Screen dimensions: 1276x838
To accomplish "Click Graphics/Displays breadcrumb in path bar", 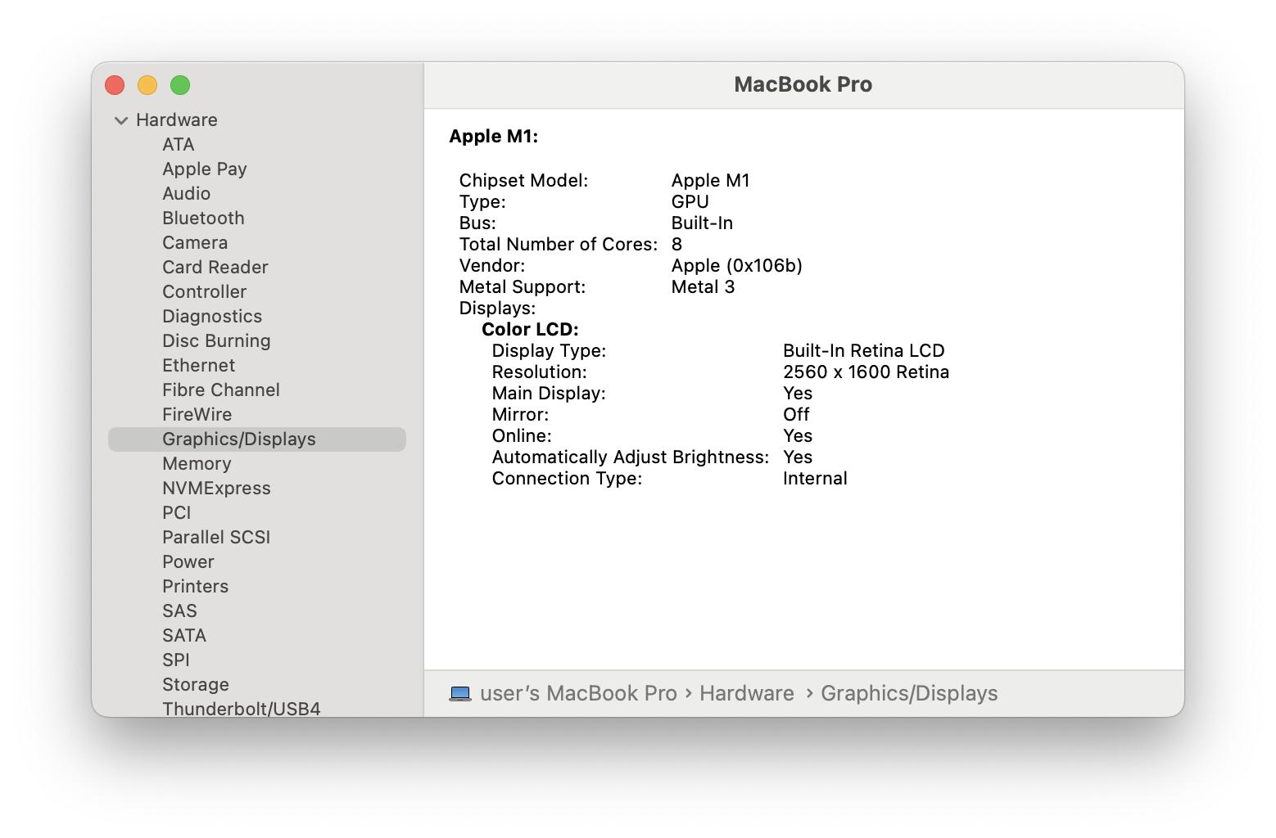I will (x=909, y=694).
